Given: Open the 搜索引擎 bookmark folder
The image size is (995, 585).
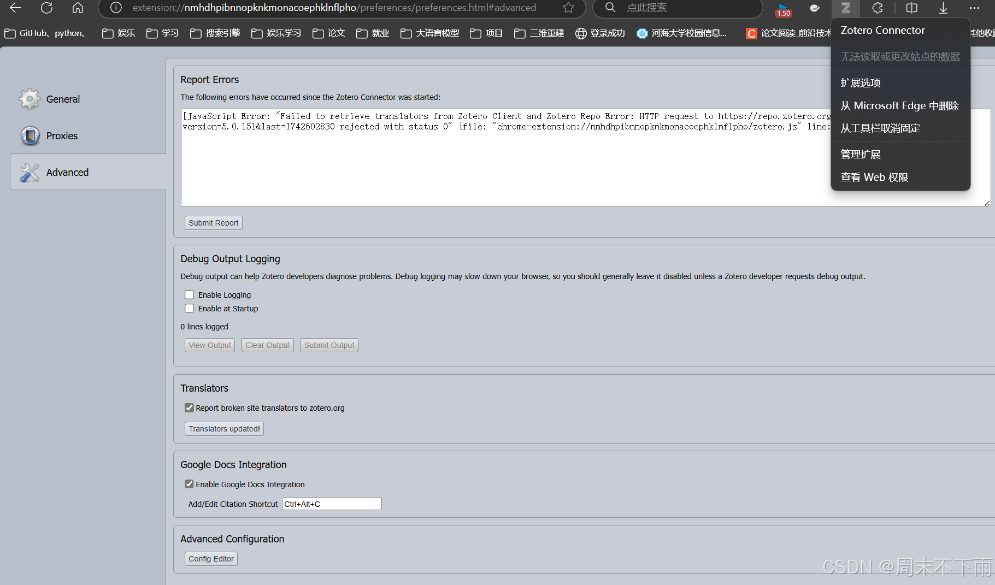Looking at the screenshot, I should [215, 33].
